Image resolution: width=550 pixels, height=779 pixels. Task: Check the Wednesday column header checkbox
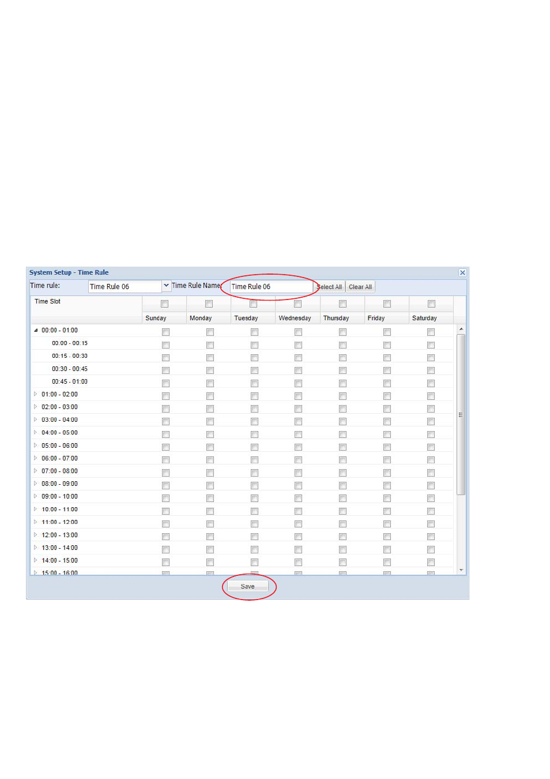[298, 304]
